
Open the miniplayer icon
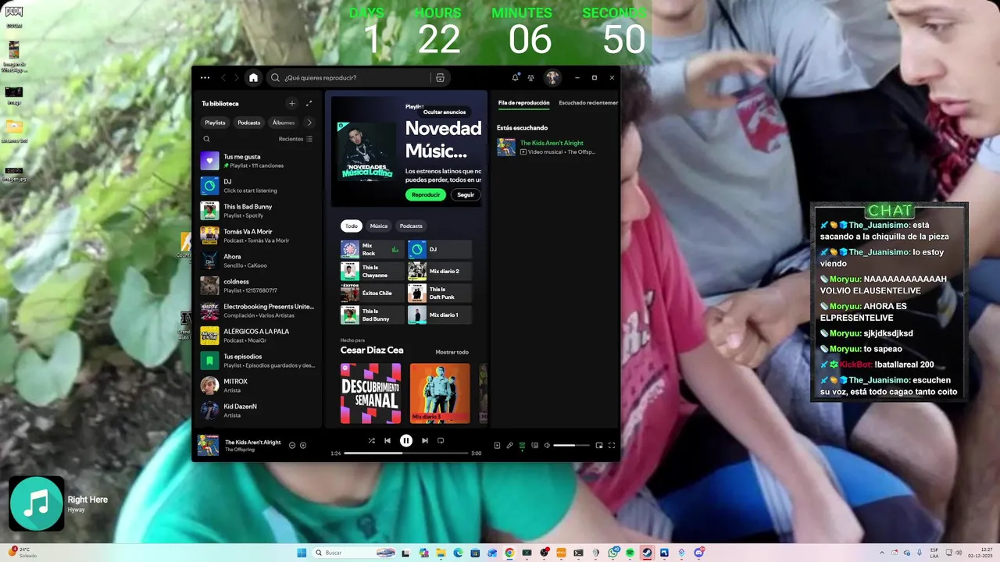pos(599,445)
